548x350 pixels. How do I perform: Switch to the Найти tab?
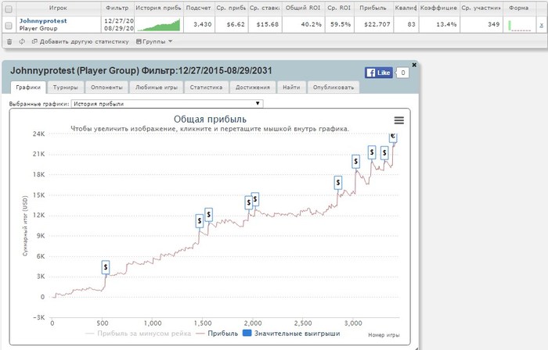291,87
